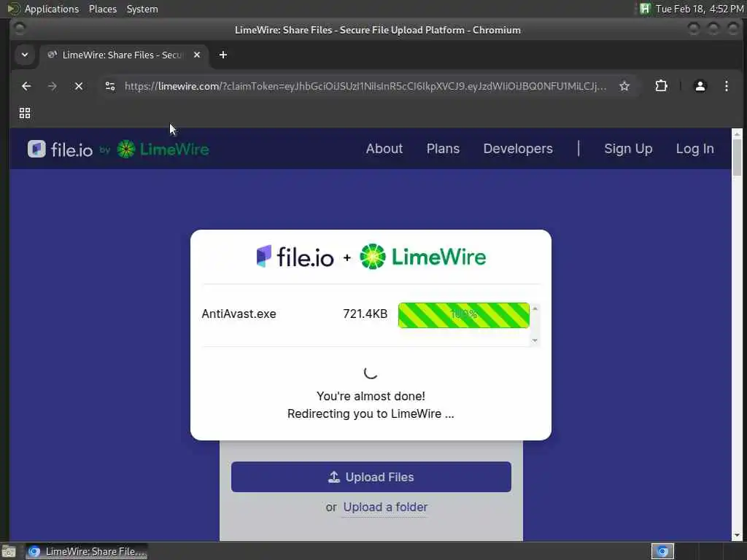The width and height of the screenshot is (747, 560).
Task: Stop page loading with the X button
Action: (79, 86)
